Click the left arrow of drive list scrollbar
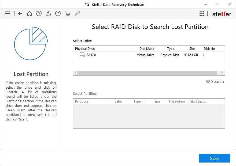The height and width of the screenshot is (166, 236). pyautogui.click(x=75, y=73)
